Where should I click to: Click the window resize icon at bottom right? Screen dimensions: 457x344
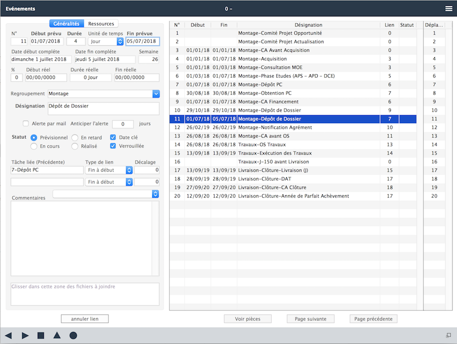coord(448,335)
